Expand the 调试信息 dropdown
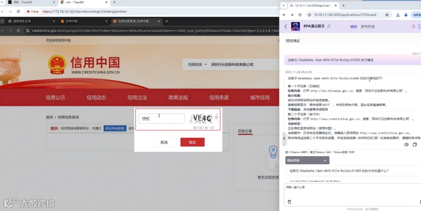This screenshot has width=421, height=211. 307,160
